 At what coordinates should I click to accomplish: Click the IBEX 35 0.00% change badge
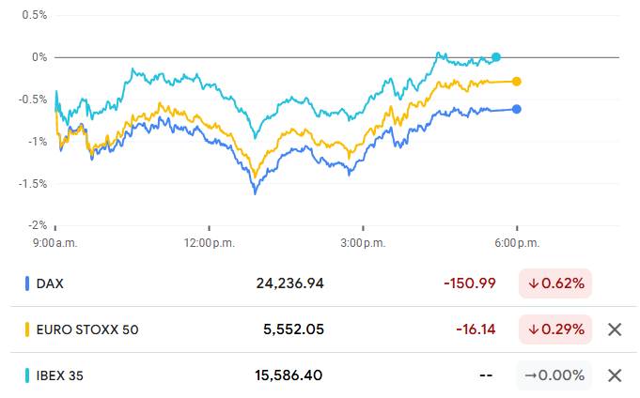coord(554,375)
